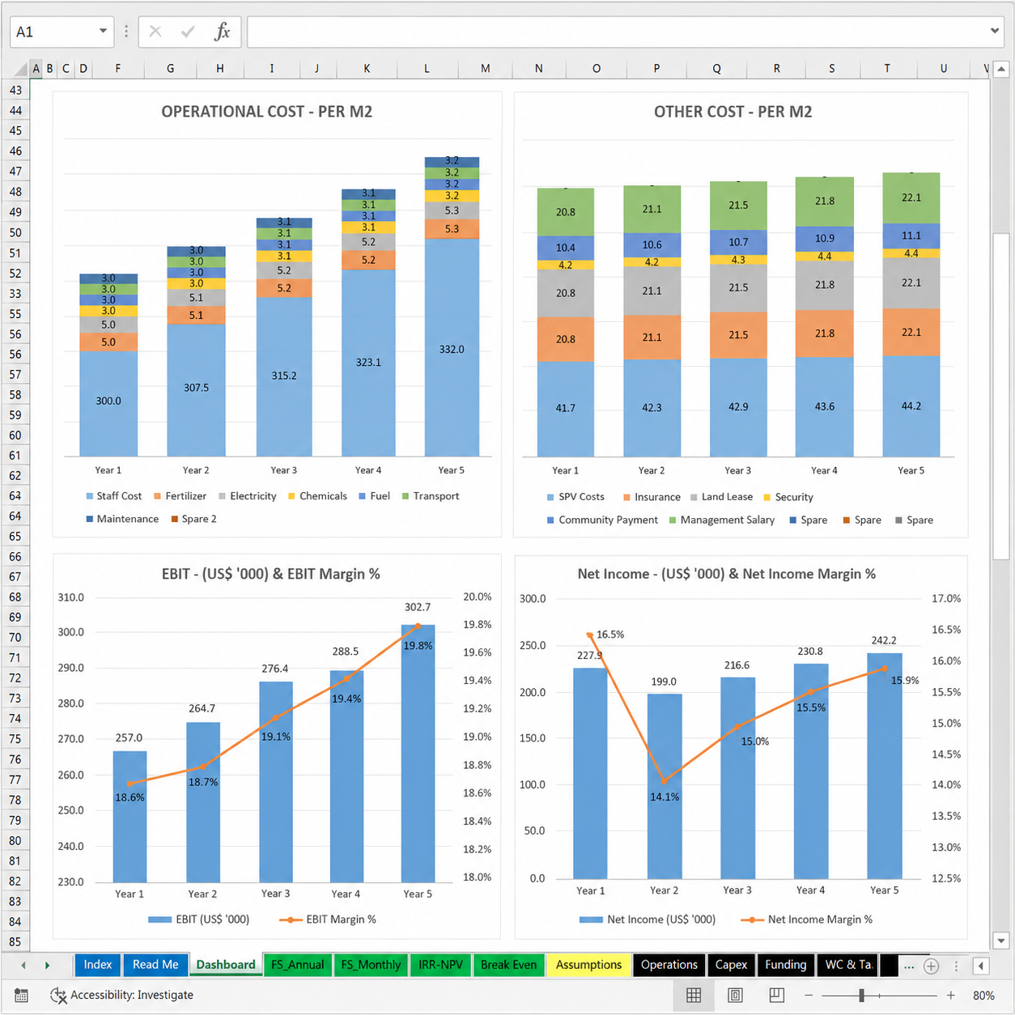Switch to Page Break Preview icon
The image size is (1015, 1015).
coord(776,995)
